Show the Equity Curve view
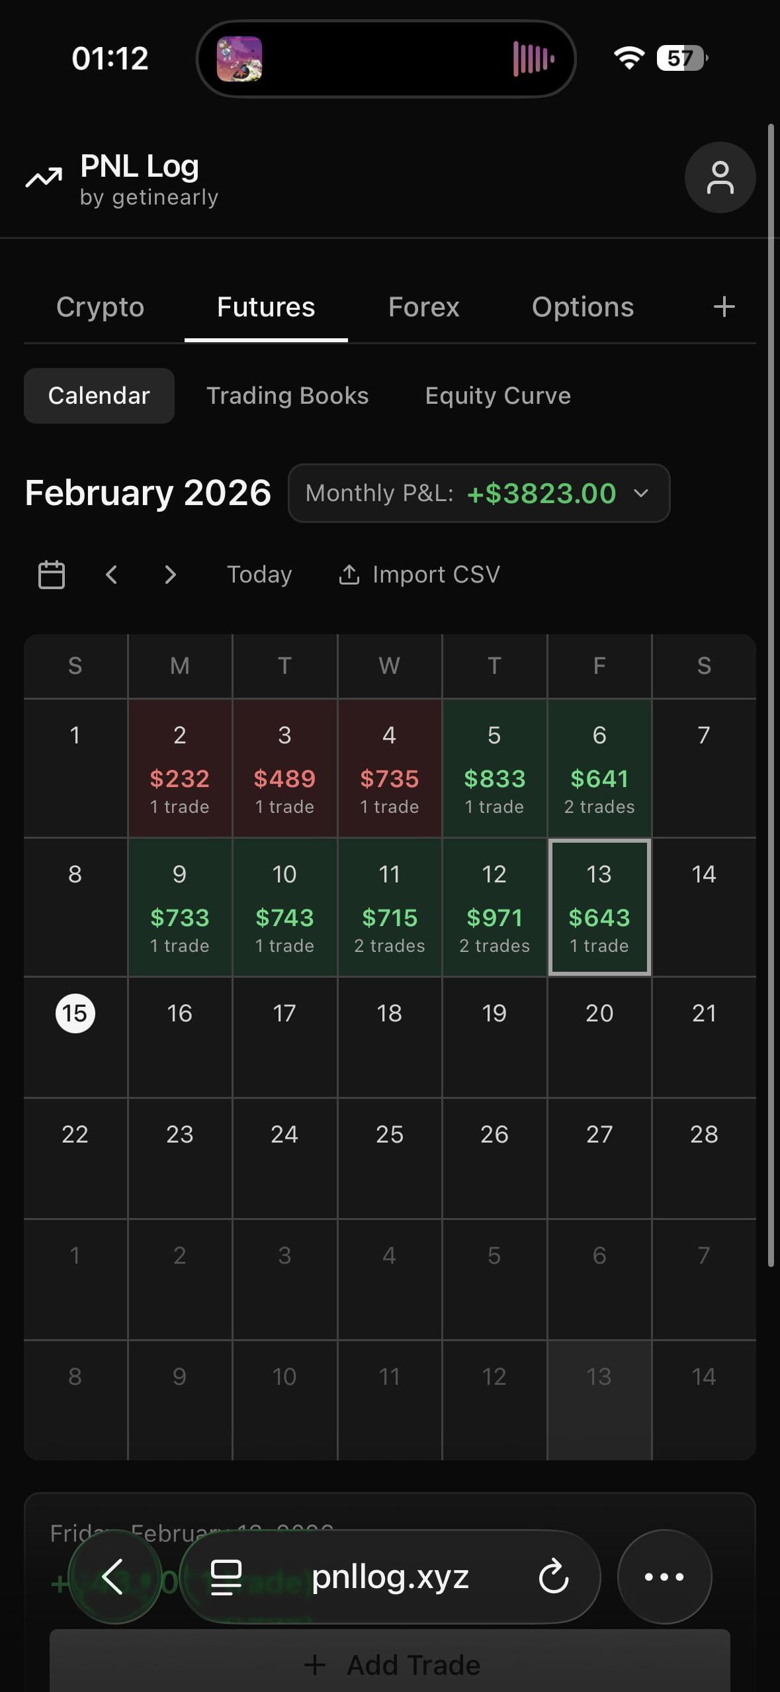780x1692 pixels. click(498, 396)
